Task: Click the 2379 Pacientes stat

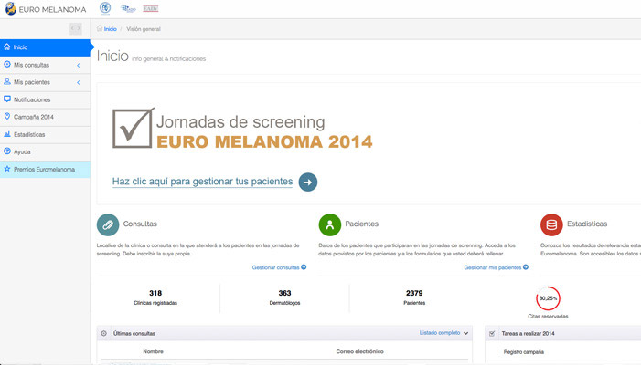Action: [x=414, y=297]
